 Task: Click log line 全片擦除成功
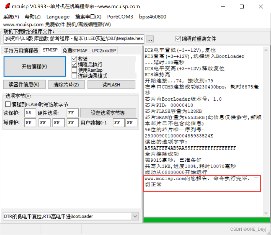[x=162, y=154]
